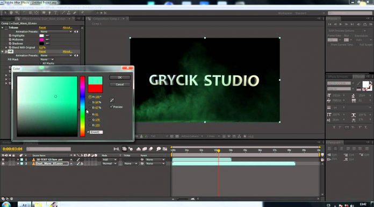Open Brainstorm from the timeline header
Viewport: 374px width, 207px height.
click(x=159, y=149)
